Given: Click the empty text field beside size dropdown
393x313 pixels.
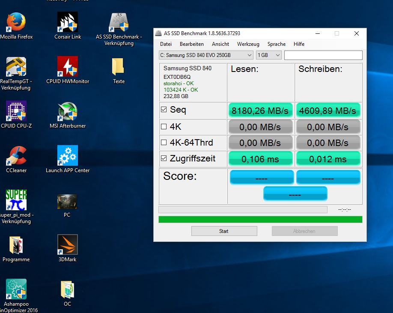Looking at the screenshot, I should coord(323,55).
